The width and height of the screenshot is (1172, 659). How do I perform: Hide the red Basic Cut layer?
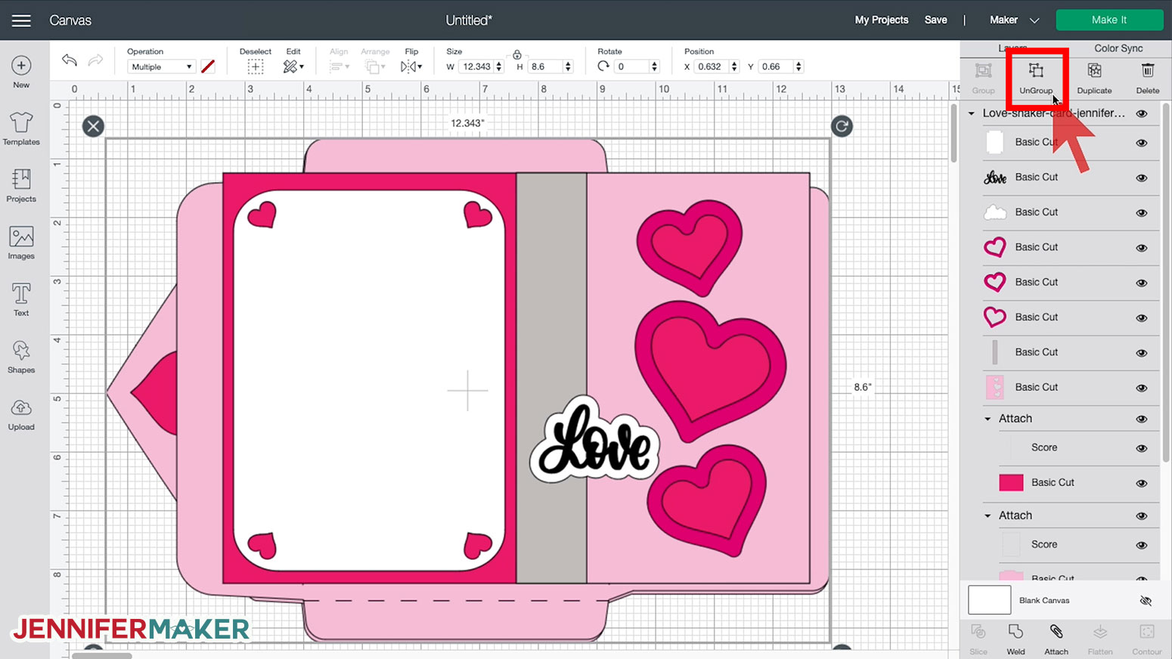pyautogui.click(x=1142, y=483)
